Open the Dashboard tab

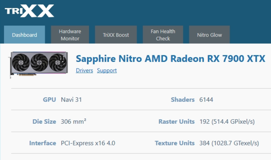coord(24,34)
